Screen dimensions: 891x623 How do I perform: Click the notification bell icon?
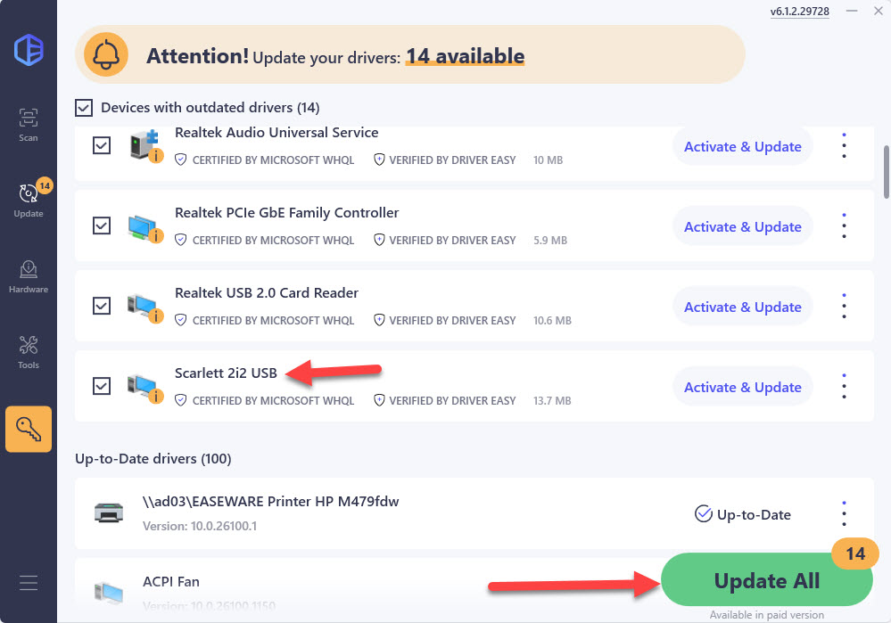tap(106, 55)
